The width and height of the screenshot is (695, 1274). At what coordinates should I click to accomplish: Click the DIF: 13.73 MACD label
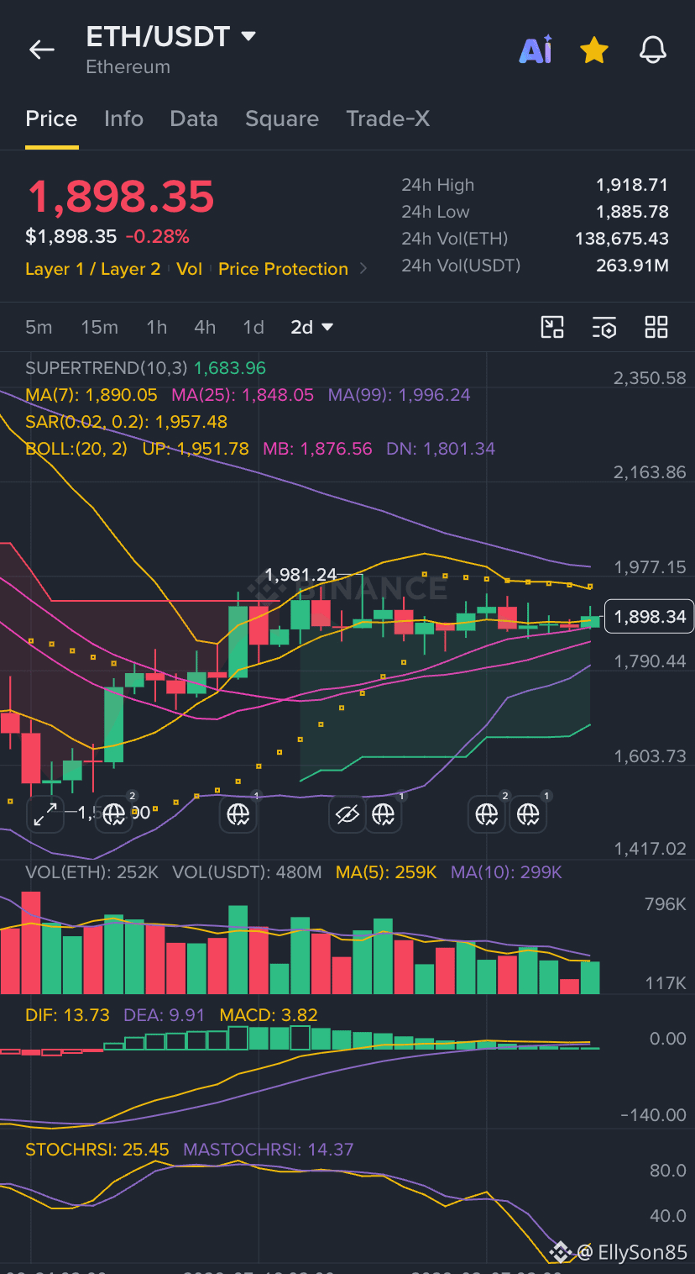[x=67, y=1015]
